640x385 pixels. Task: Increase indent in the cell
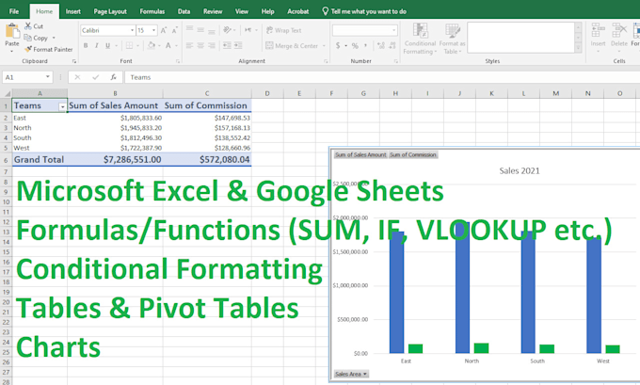point(238,45)
